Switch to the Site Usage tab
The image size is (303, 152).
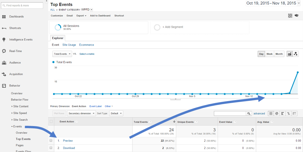click(69, 45)
